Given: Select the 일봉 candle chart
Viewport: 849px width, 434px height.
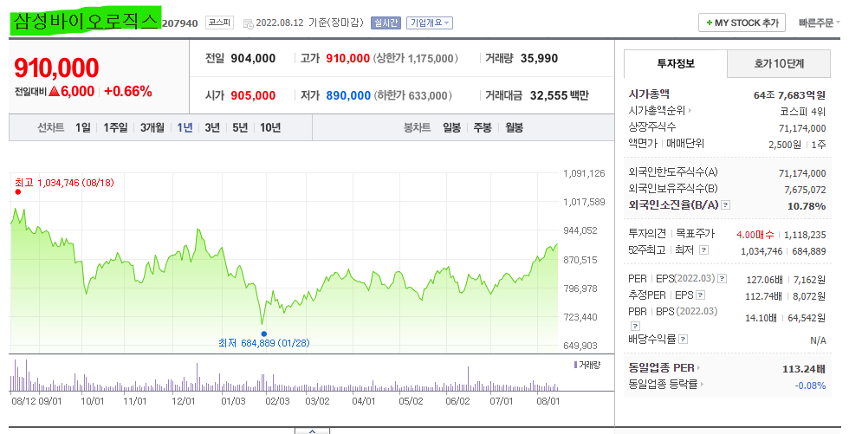Looking at the screenshot, I should [451, 127].
